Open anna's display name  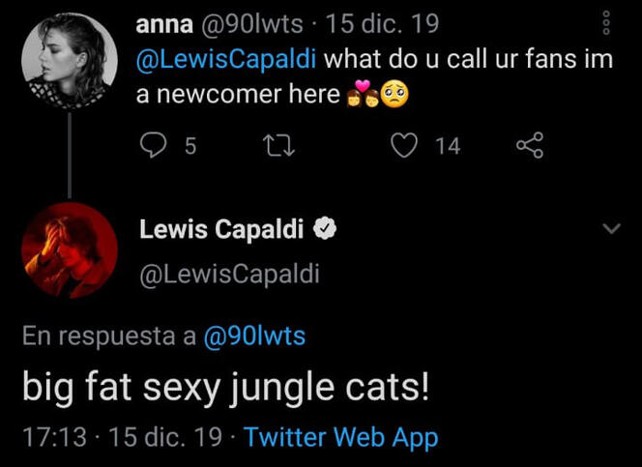[x=163, y=23]
